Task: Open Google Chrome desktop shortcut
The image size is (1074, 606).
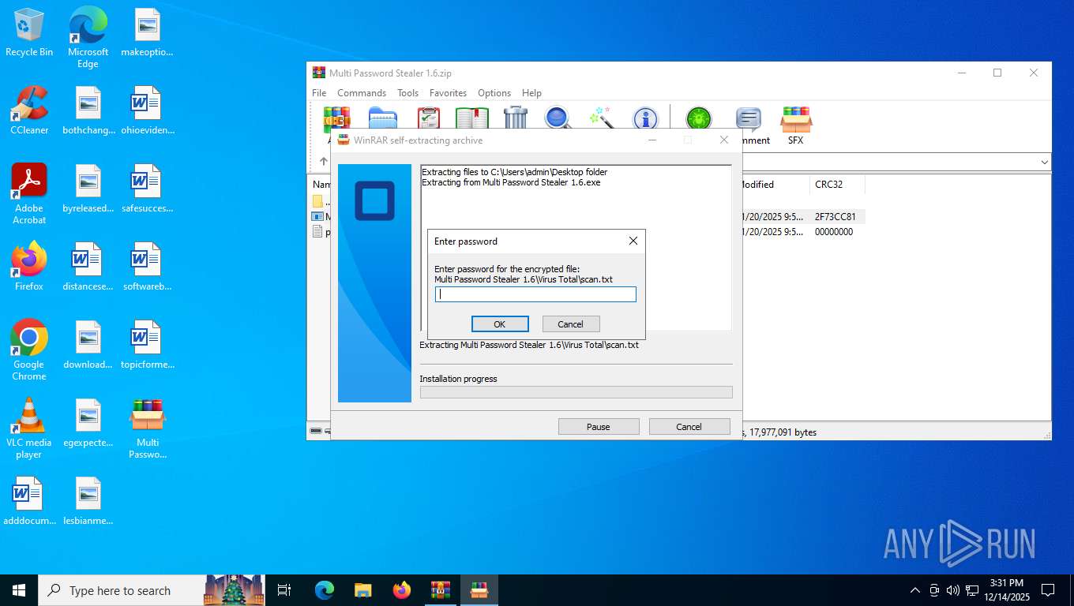Action: point(29,350)
